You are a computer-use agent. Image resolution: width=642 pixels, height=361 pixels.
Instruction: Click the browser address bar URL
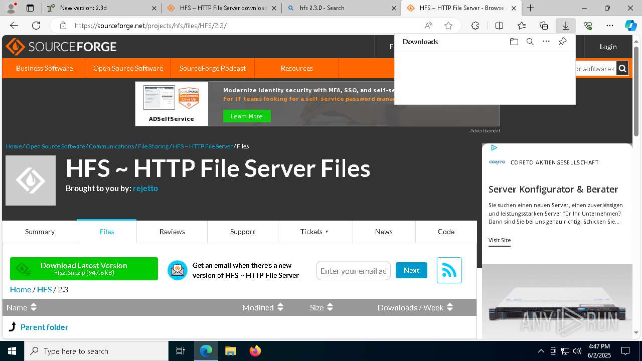coord(150,26)
